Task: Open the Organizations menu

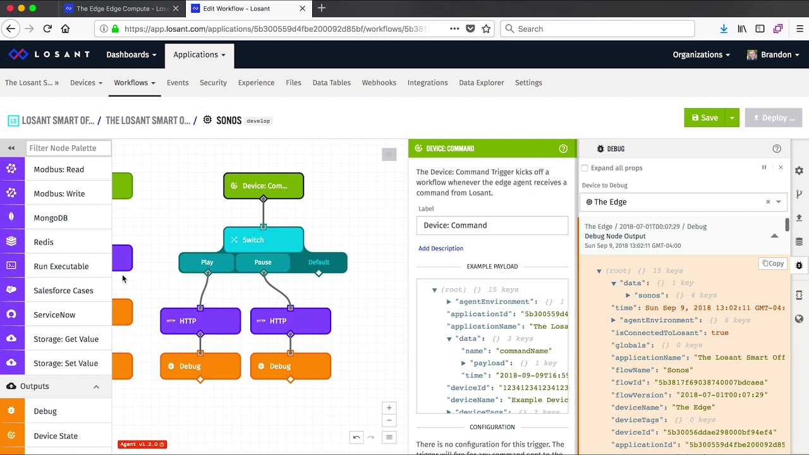Action: pyautogui.click(x=701, y=54)
